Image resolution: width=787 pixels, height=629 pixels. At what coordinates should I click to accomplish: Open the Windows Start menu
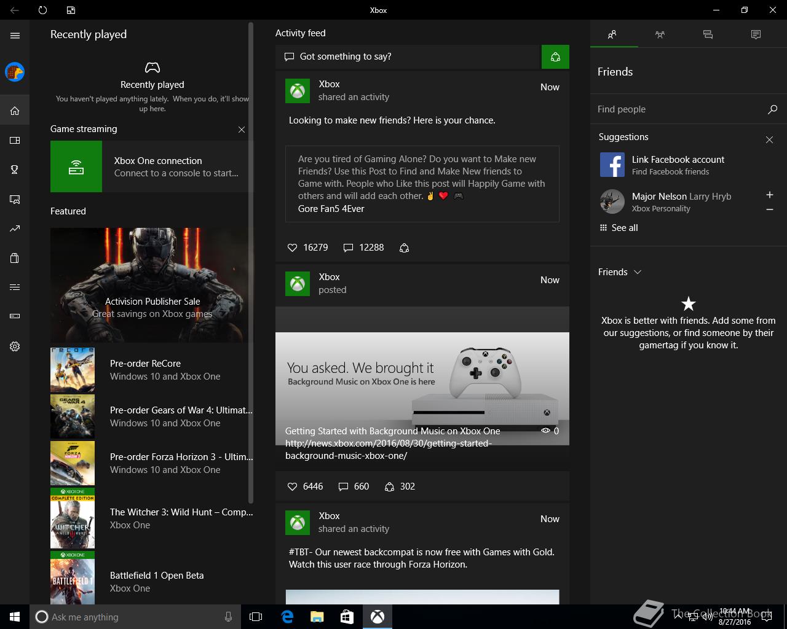click(15, 617)
